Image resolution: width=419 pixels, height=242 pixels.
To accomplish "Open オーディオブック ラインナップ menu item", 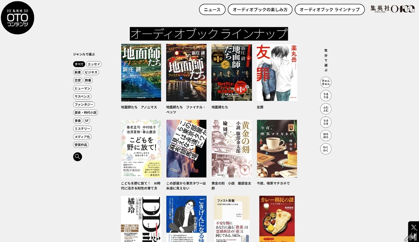I will pyautogui.click(x=330, y=10).
